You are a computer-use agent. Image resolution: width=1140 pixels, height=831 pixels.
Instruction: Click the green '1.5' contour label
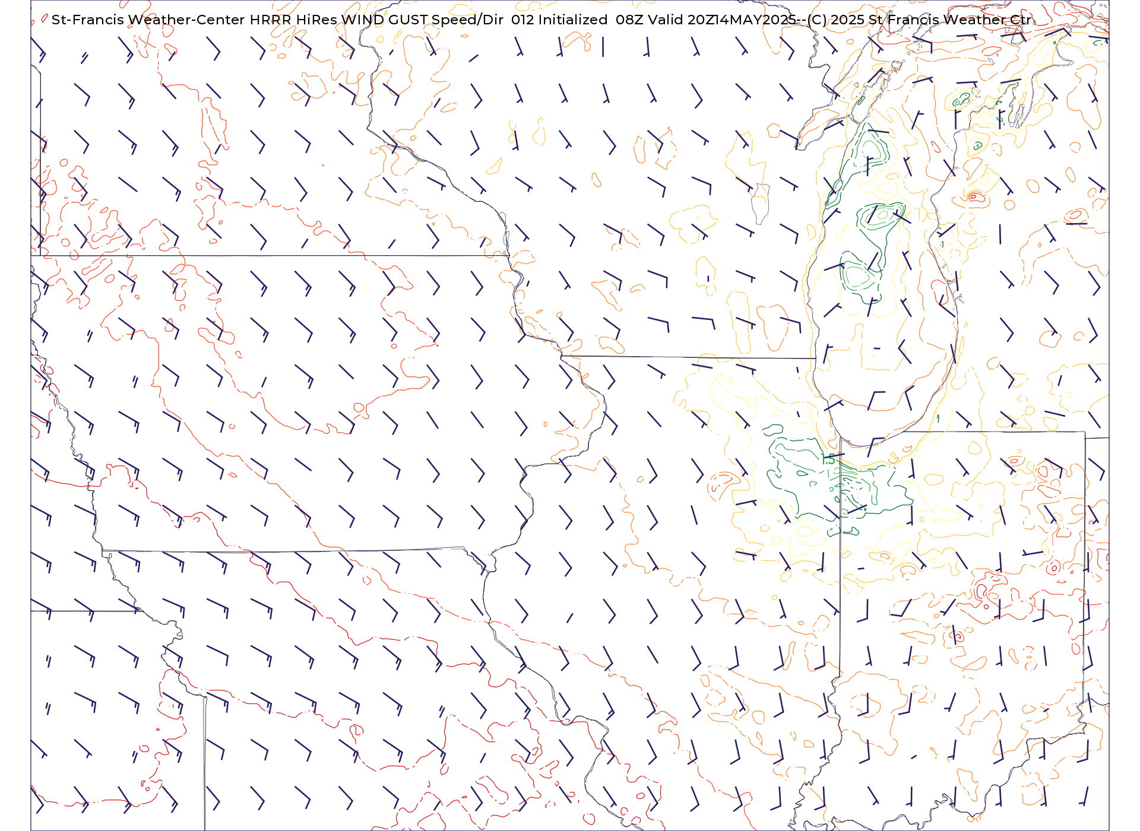(x=828, y=459)
